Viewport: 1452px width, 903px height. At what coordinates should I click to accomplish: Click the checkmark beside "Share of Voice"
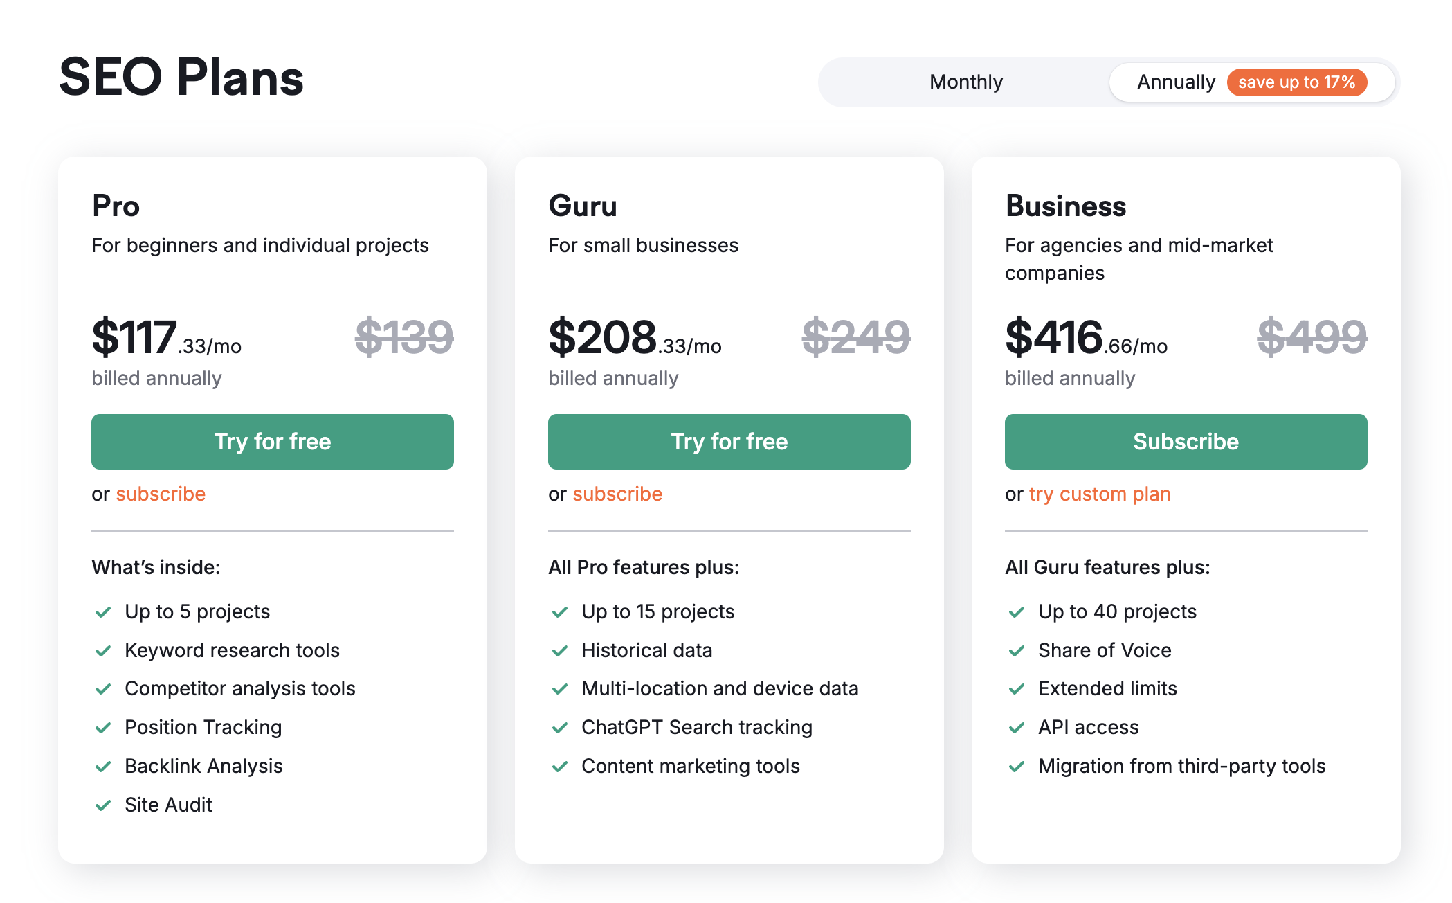pos(1018,650)
